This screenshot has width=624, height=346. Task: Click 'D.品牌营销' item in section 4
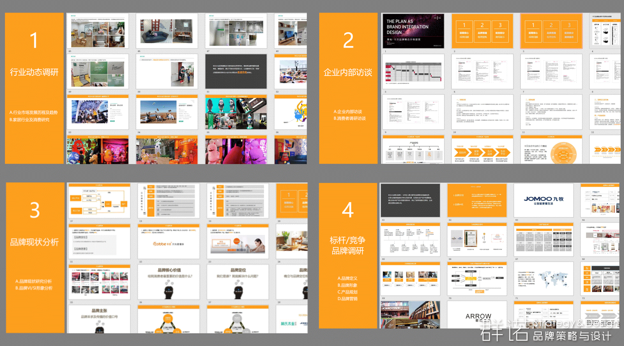pyautogui.click(x=348, y=299)
